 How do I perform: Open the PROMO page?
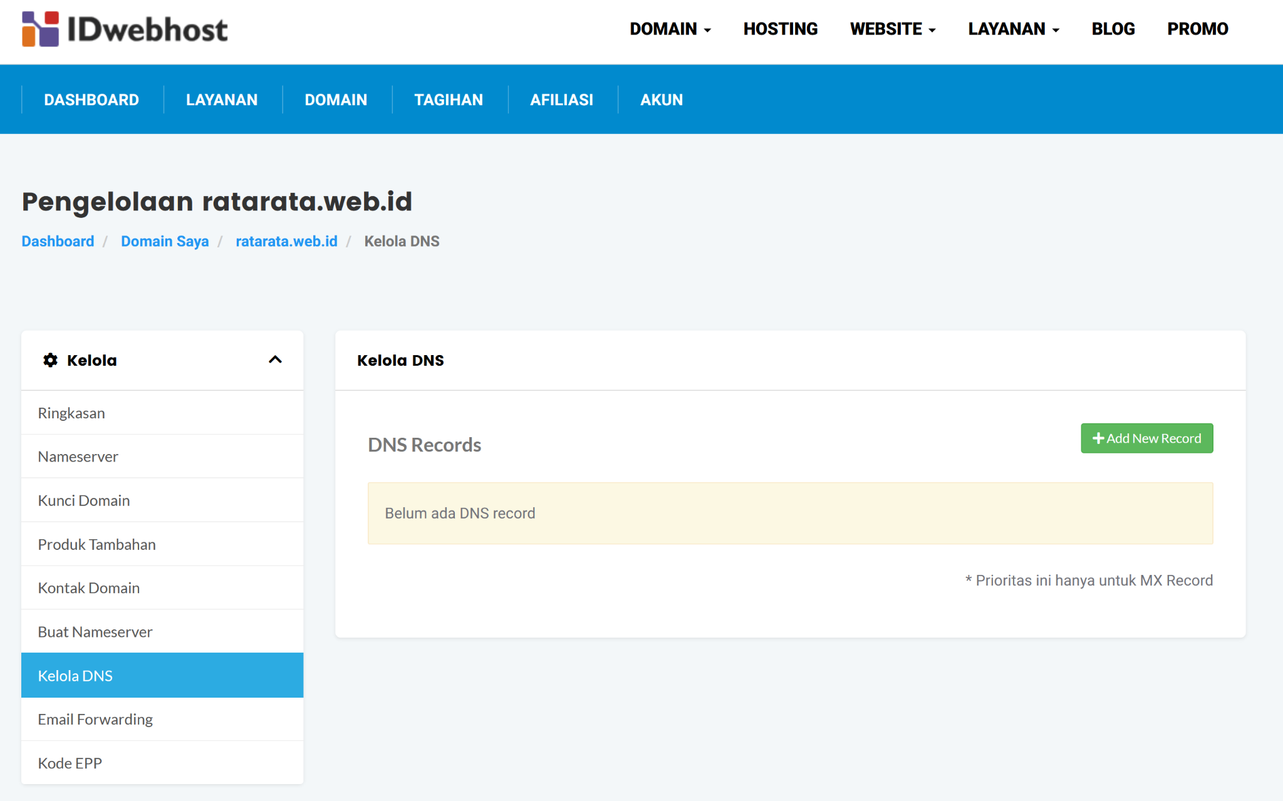click(x=1197, y=29)
